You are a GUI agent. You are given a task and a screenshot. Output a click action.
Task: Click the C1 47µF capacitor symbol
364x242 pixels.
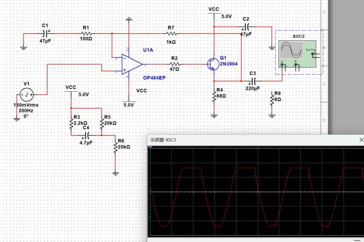(x=46, y=34)
